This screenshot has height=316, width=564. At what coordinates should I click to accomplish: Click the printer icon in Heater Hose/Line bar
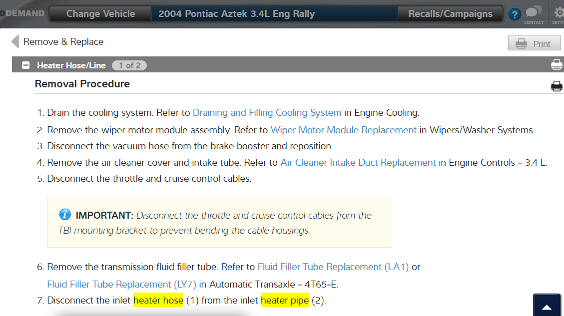pos(556,65)
